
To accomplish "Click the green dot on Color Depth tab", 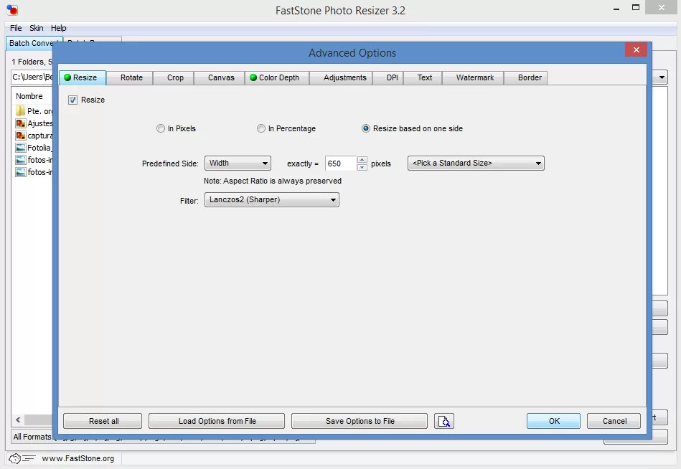I will 253,77.
